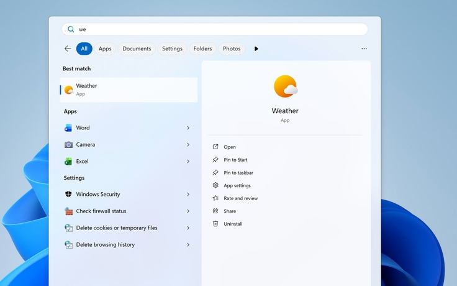
Task: Click the large Weather icon in preview pane
Action: pyautogui.click(x=286, y=86)
